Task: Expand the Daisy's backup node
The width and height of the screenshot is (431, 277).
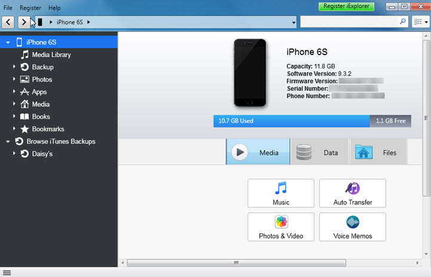Action: tap(14, 153)
